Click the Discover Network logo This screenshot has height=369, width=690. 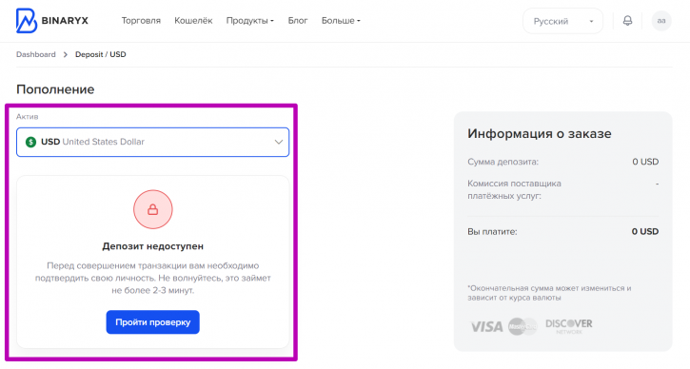[569, 326]
